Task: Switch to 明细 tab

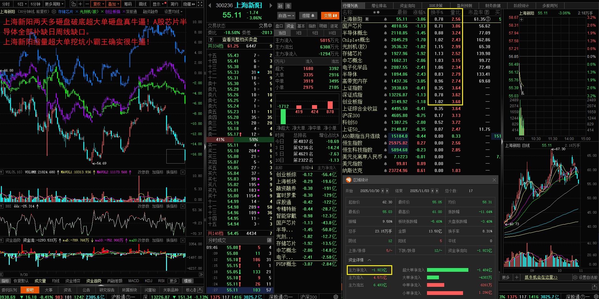Action: [x=323, y=26]
